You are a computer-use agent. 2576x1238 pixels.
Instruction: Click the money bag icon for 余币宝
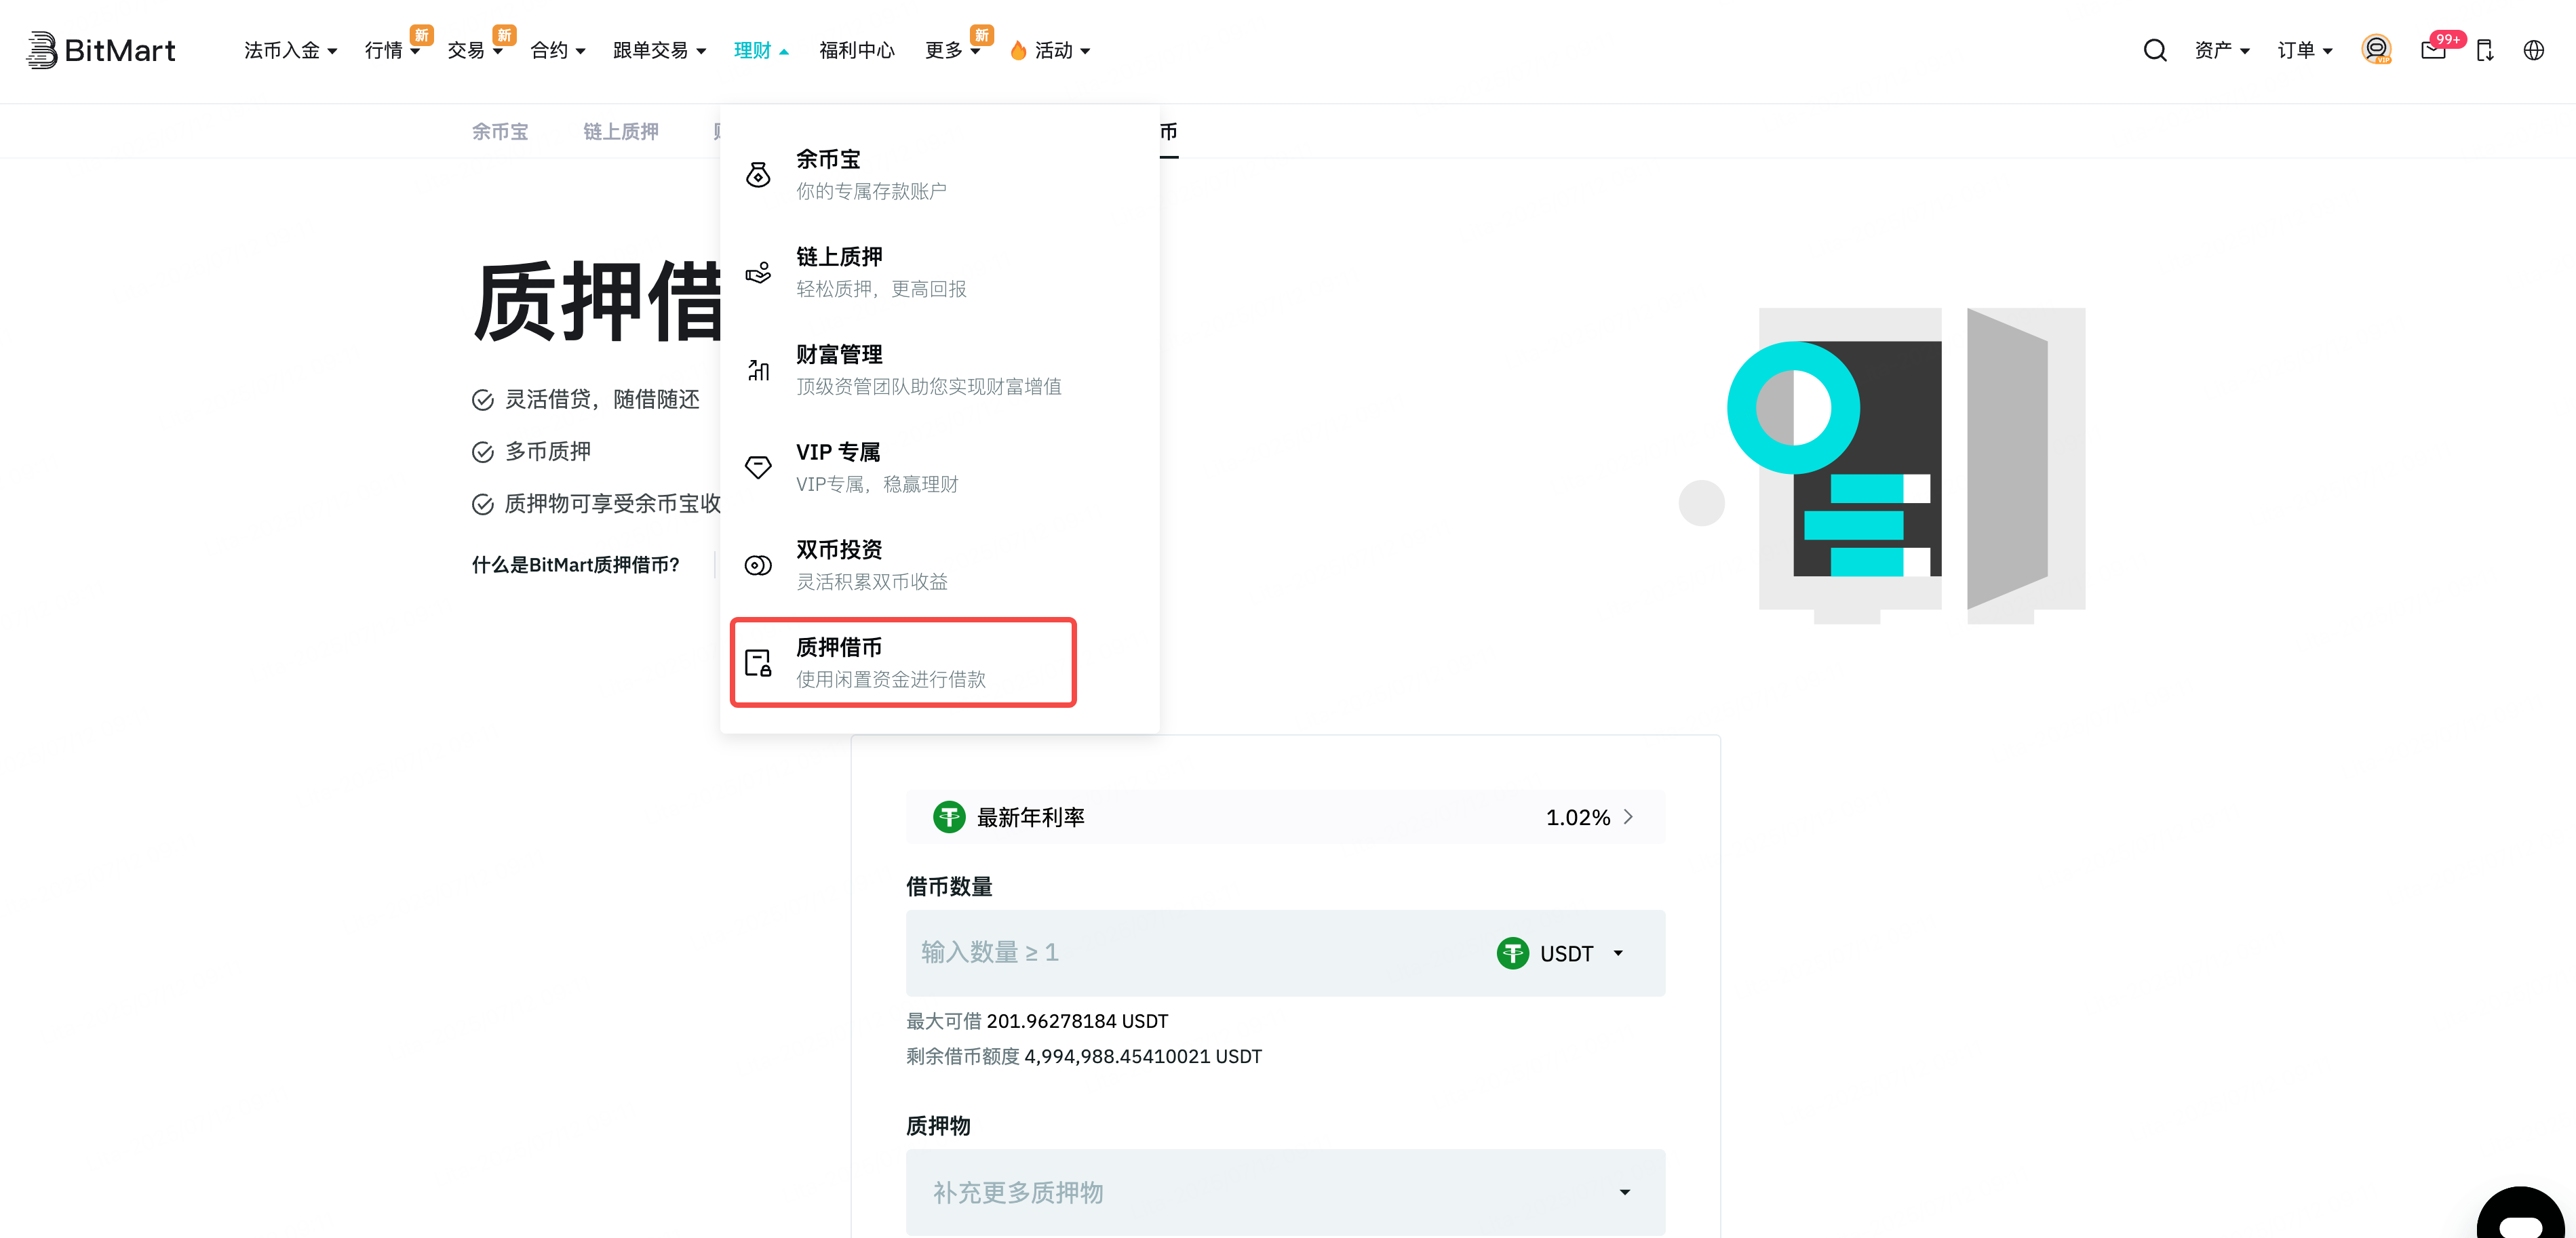758,175
